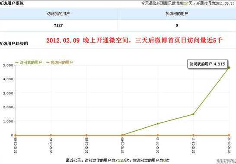
Task: Click the 2012-02-08 x-axis date label
Action: 86,145
